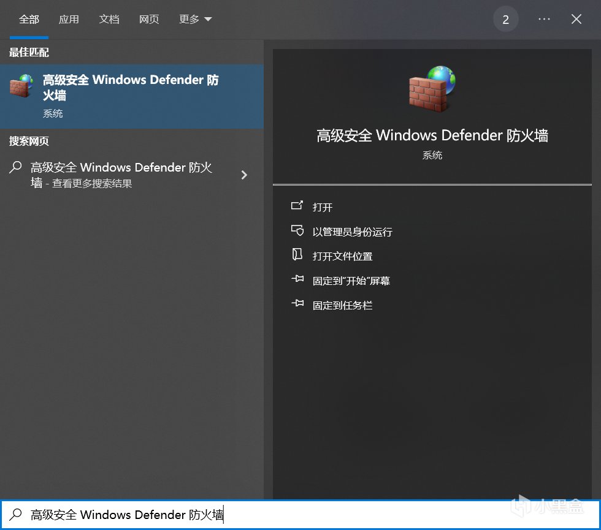The image size is (601, 530).
Task: Click the 搜索网页 section header
Action: coord(29,142)
